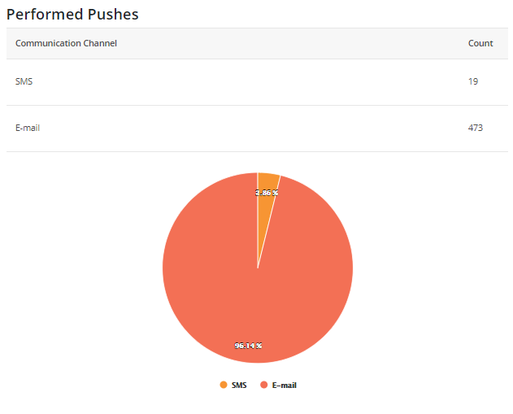Click the empty middle of the SMS row
Viewport: 513px width, 414px height.
pos(257,82)
